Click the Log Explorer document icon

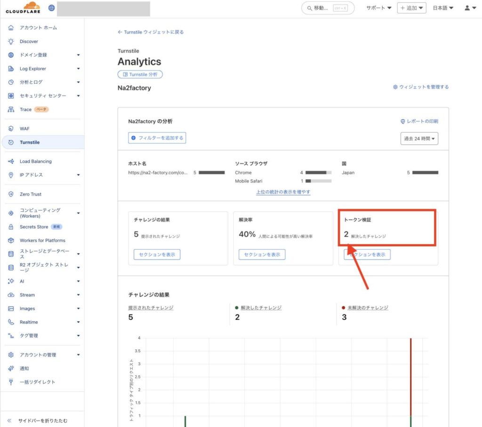[x=11, y=69]
